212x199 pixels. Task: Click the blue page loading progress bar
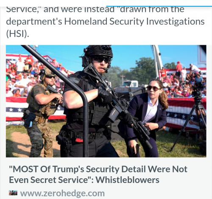[159, 6]
